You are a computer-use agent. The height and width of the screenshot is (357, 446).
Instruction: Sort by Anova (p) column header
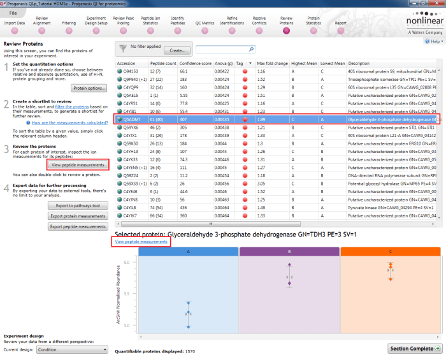click(224, 64)
